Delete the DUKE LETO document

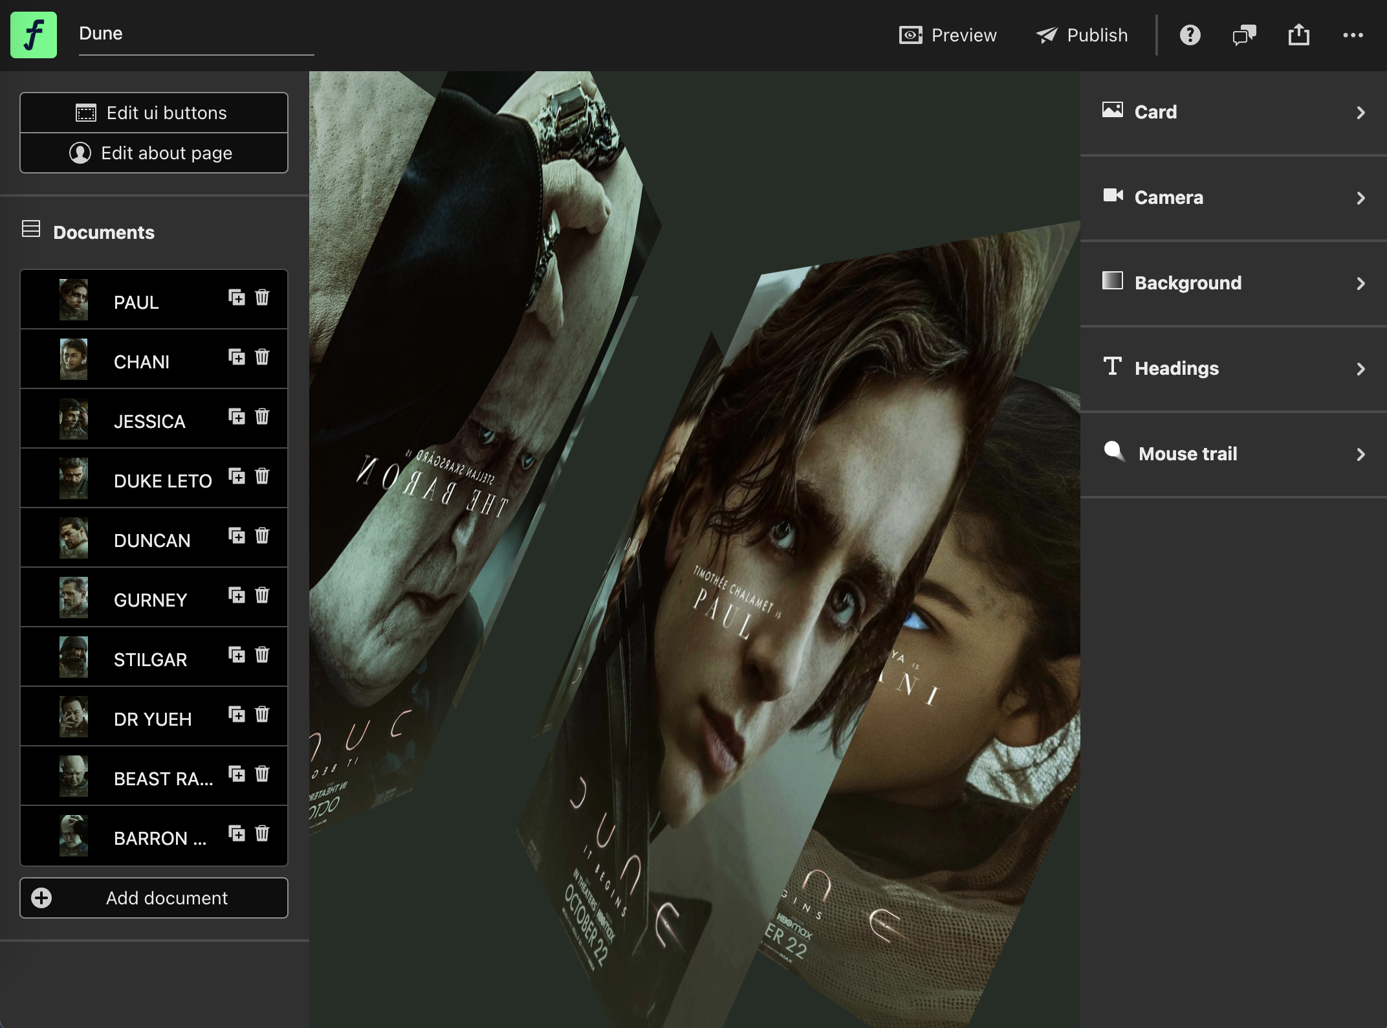(x=262, y=476)
